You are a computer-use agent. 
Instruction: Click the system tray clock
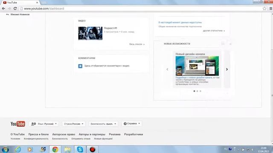pos(264,150)
